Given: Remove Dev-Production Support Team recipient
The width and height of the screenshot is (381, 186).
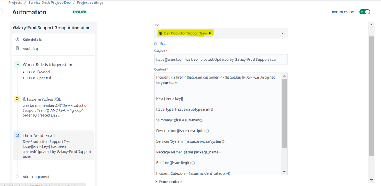Looking at the screenshot, I should (210, 33).
